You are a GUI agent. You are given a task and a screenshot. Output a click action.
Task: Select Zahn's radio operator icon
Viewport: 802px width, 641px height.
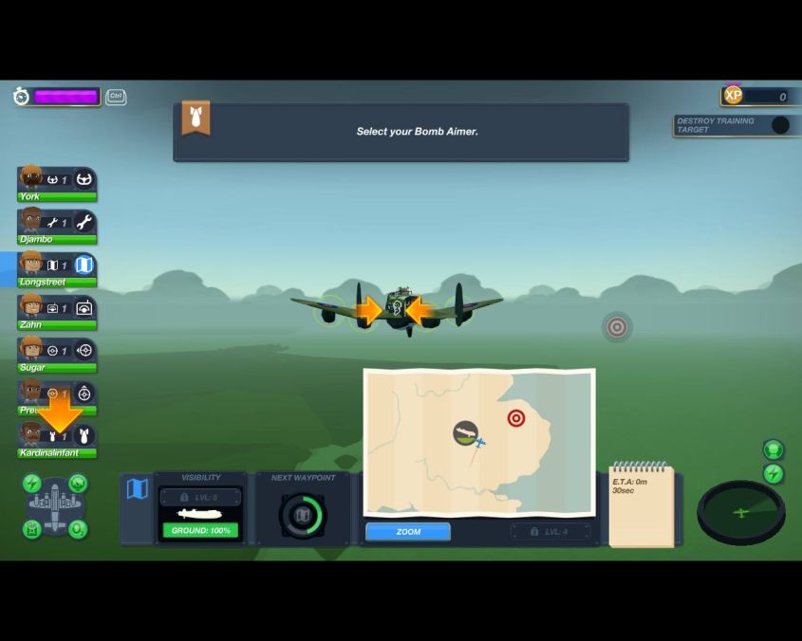tap(84, 308)
